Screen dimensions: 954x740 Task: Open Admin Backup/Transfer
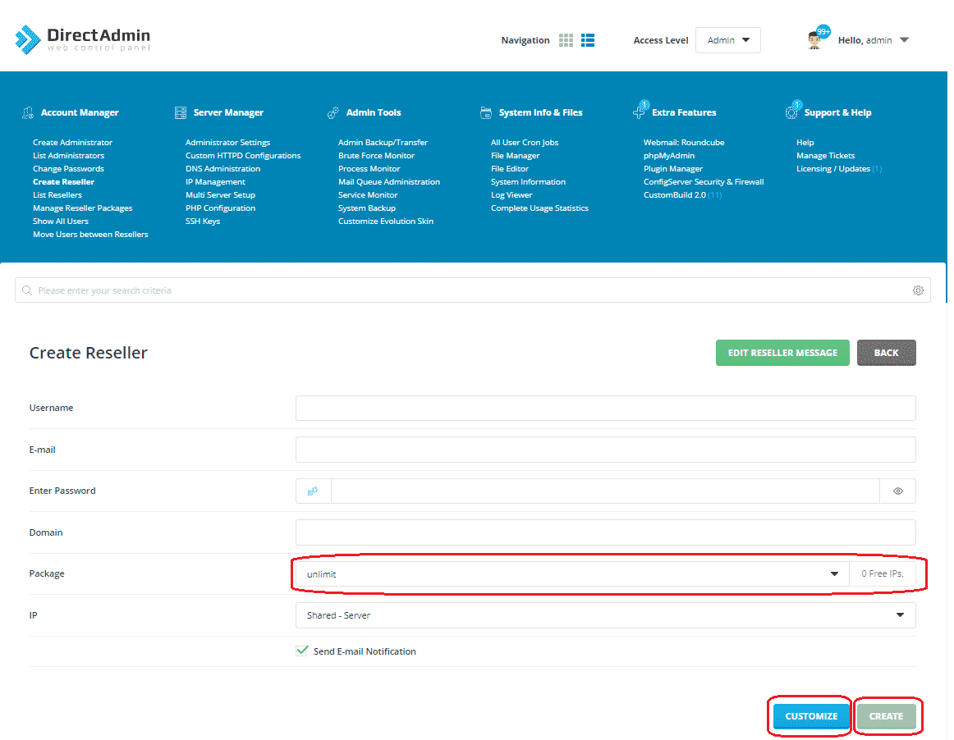[383, 142]
